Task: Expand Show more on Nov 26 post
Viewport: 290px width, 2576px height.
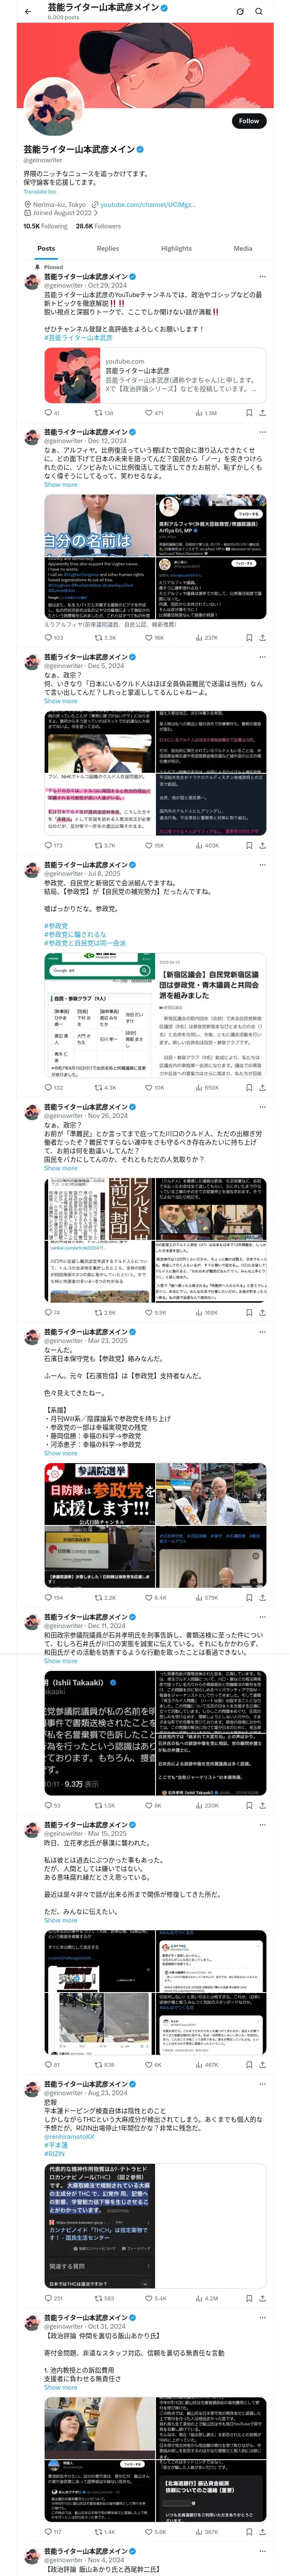Action: pyautogui.click(x=60, y=1168)
